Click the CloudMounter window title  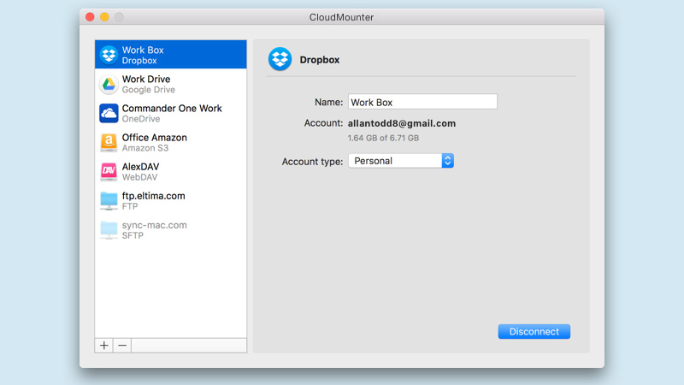(341, 17)
